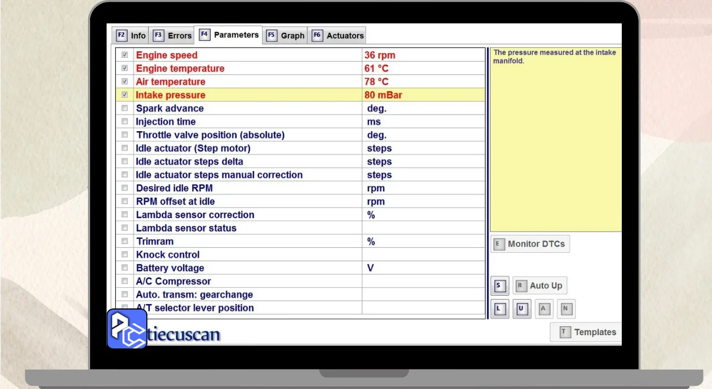Uncheck the Engine temperature checkbox

coord(125,68)
